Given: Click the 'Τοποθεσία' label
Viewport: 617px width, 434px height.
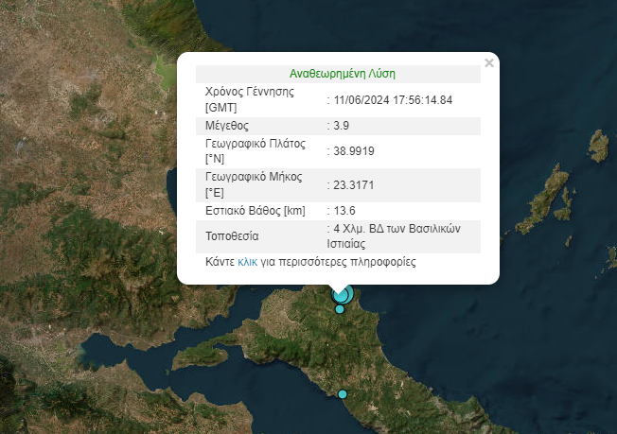Looking at the screenshot, I should (x=232, y=236).
